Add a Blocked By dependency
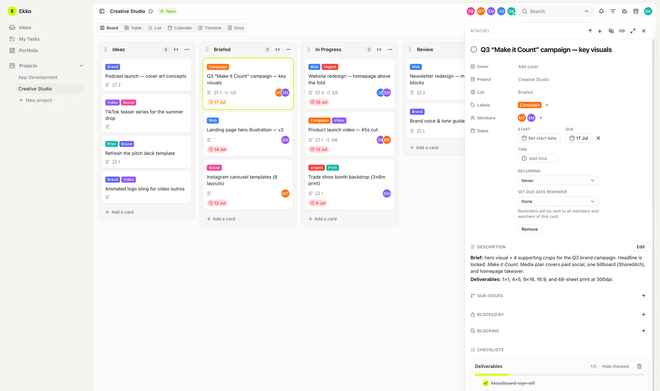This screenshot has height=391, width=660. click(644, 314)
